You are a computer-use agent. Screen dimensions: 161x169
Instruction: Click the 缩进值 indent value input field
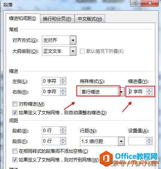point(137,92)
